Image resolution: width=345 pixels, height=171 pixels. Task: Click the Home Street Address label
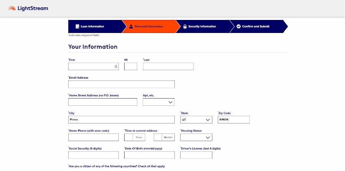(x=94, y=95)
